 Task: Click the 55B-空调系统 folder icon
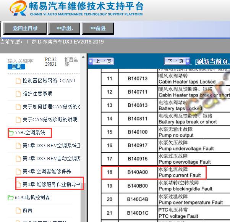click(x=11, y=132)
